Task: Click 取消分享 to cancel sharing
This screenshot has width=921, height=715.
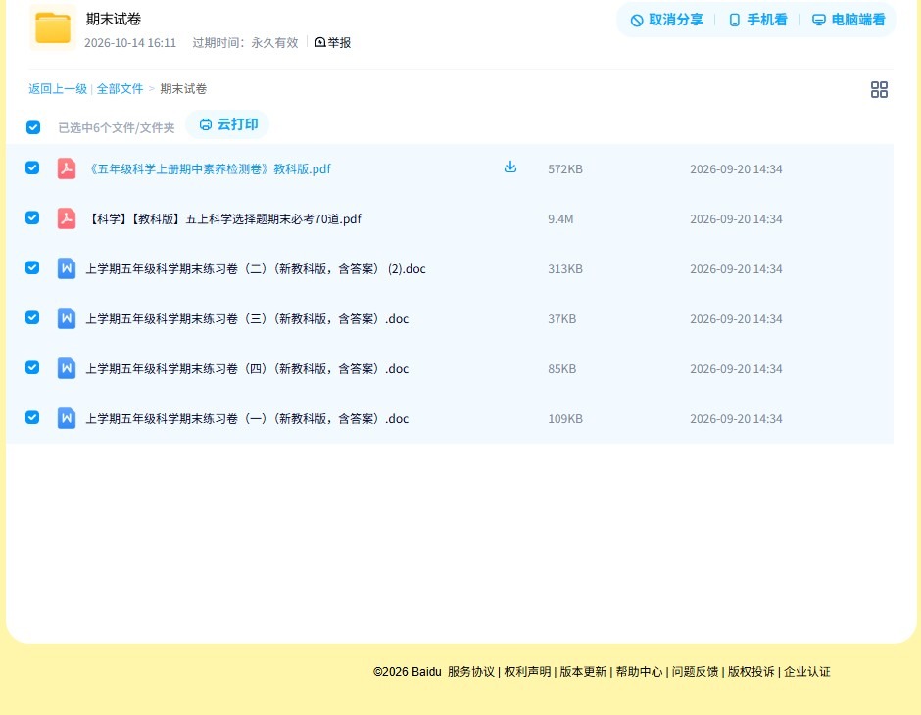Action: point(666,20)
